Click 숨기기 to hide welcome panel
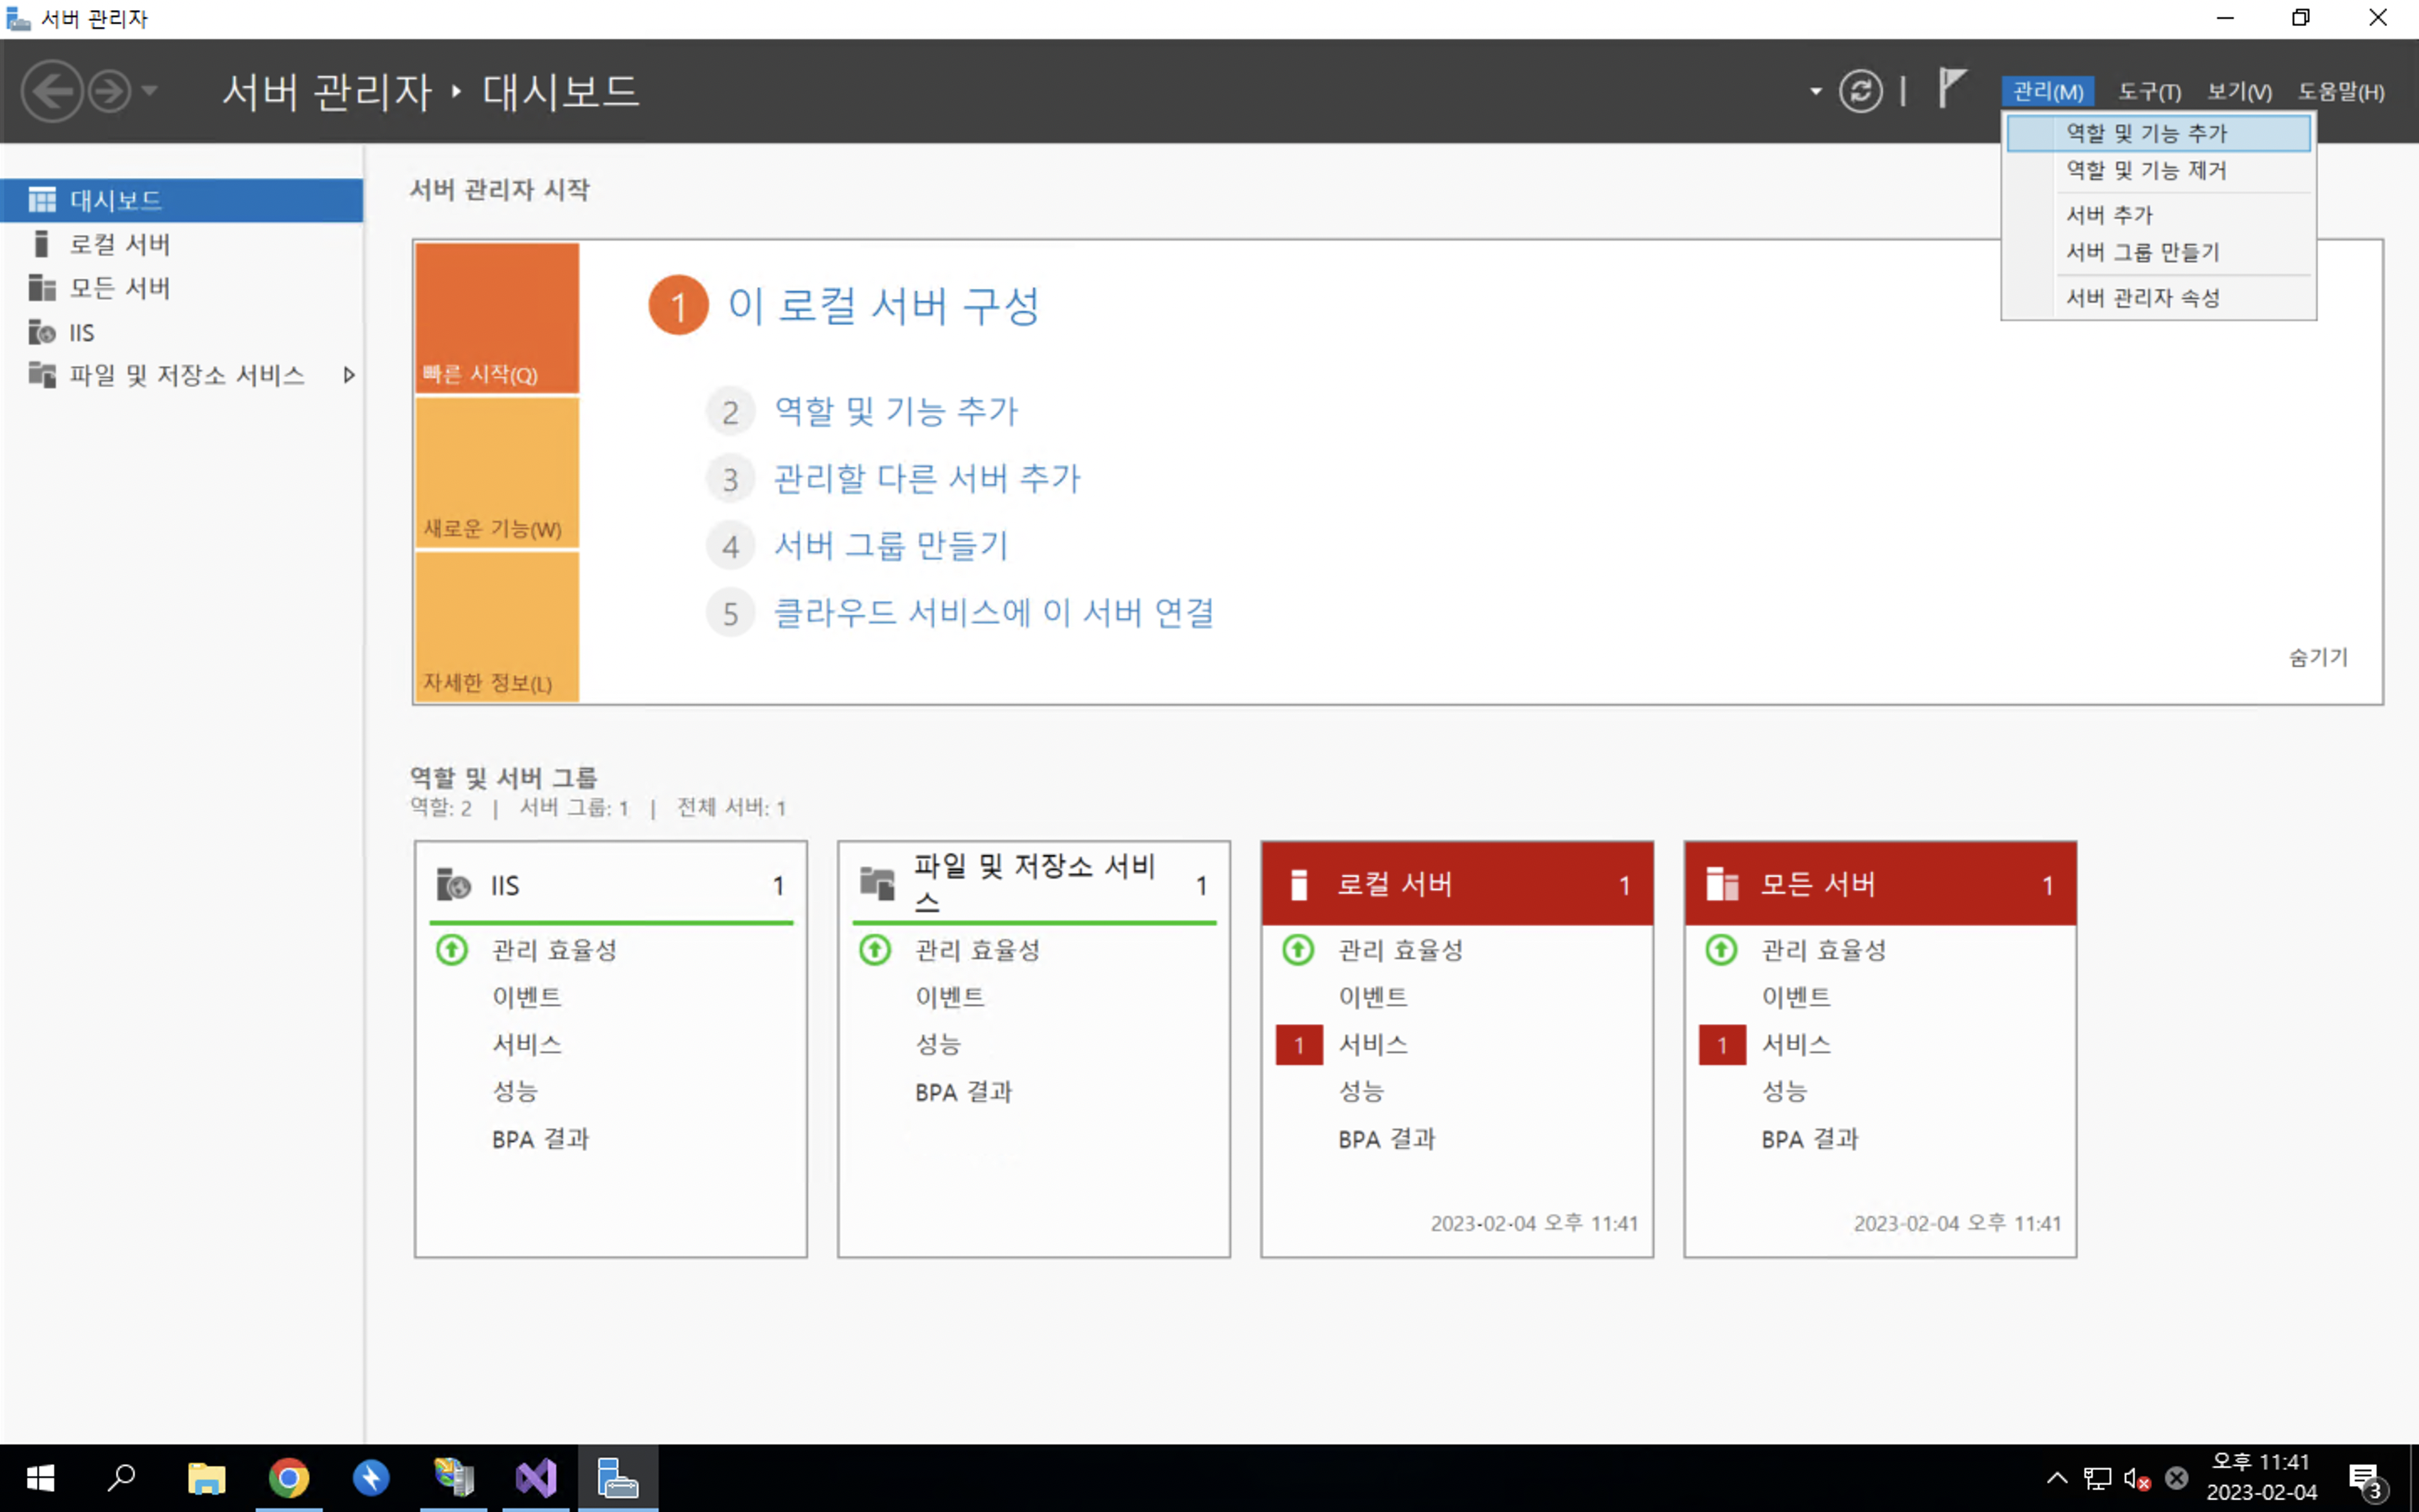 pyautogui.click(x=2317, y=657)
